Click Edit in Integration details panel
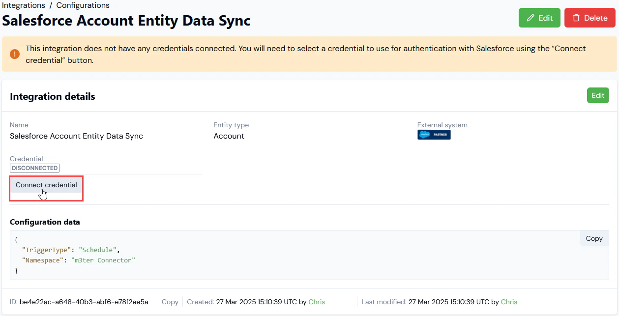The image size is (619, 316). coord(598,95)
